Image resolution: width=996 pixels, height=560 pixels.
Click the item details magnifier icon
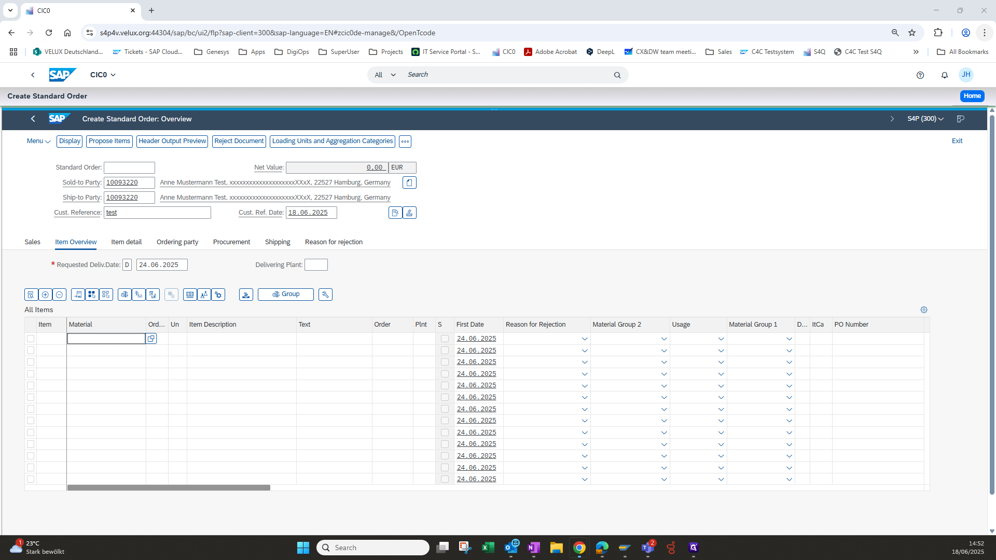click(x=31, y=295)
